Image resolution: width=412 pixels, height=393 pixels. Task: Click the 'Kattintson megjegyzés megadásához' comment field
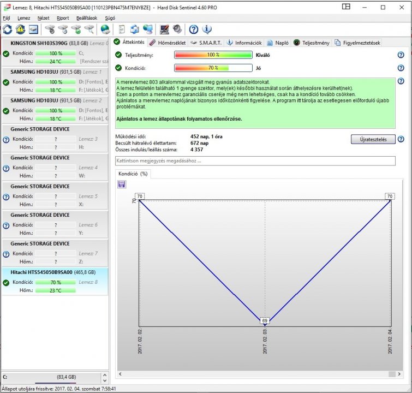coord(255,161)
